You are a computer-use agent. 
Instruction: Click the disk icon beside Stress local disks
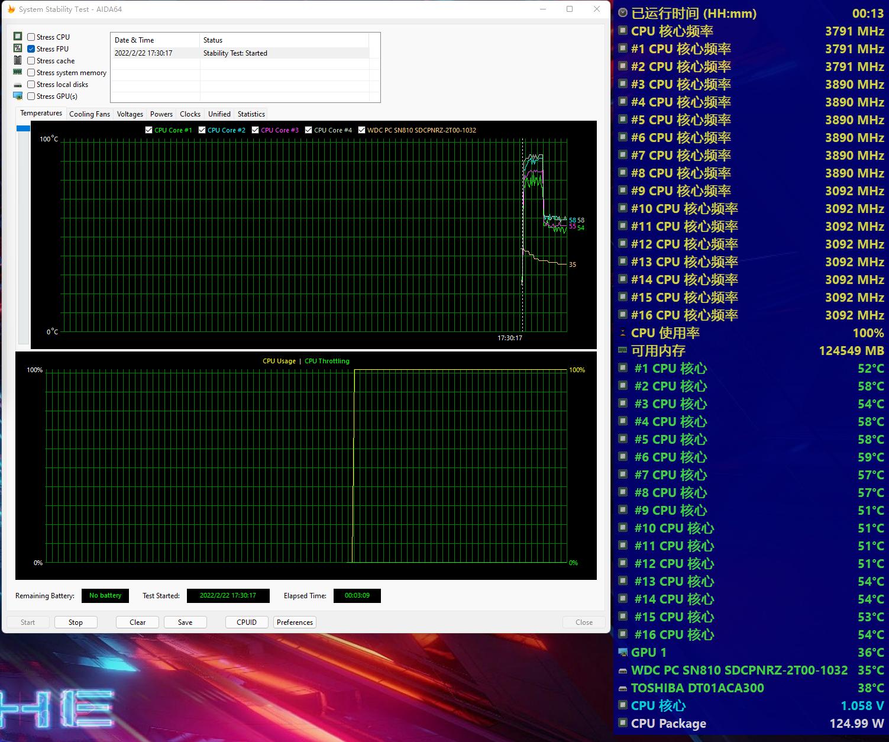[18, 85]
